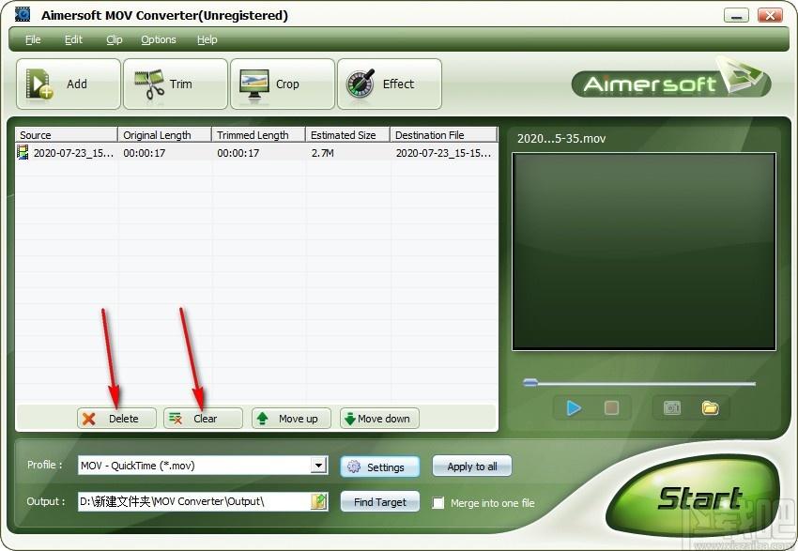This screenshot has height=551, width=798.
Task: Delete the selected file from list
Action: [x=116, y=419]
